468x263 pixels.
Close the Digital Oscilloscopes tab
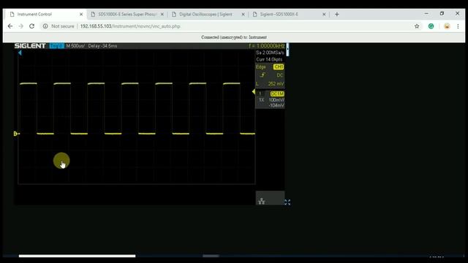point(243,15)
